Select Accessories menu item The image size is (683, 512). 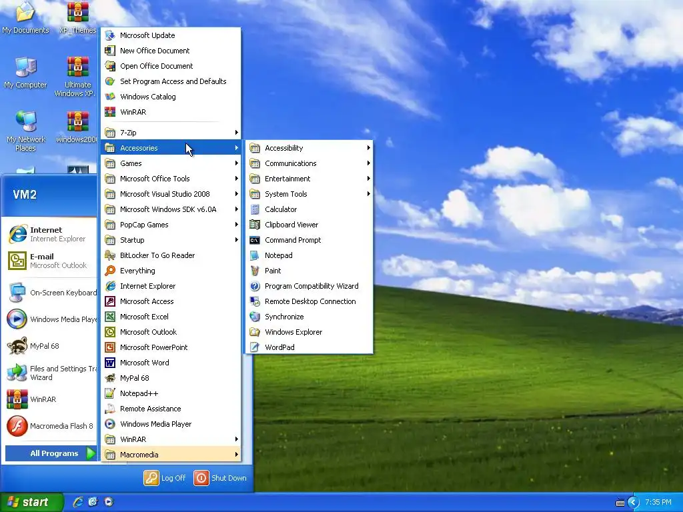point(171,148)
